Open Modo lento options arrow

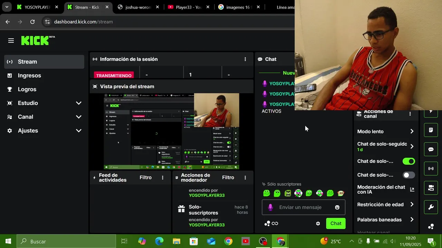412,131
